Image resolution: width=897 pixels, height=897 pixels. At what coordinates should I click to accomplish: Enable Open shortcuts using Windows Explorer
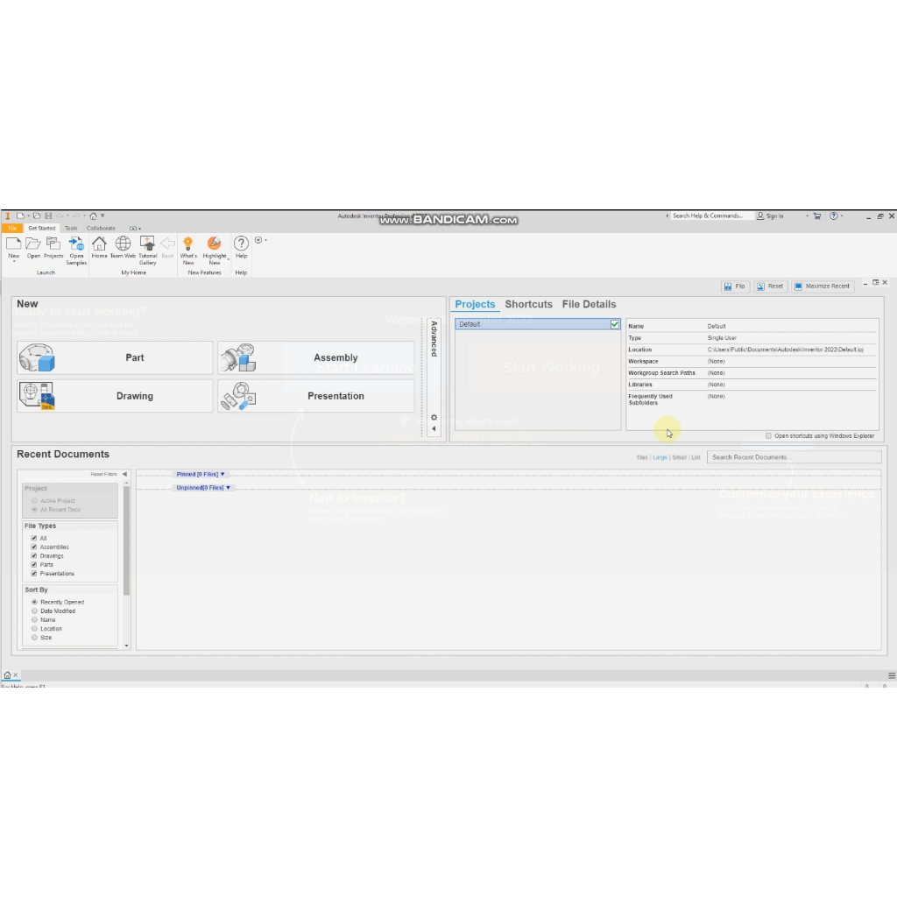click(x=768, y=436)
